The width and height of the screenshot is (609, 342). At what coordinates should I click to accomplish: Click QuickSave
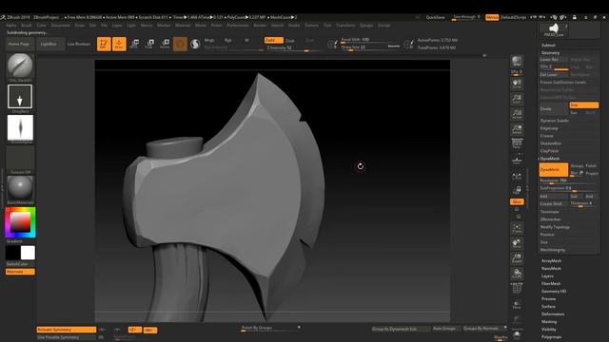tap(436, 17)
